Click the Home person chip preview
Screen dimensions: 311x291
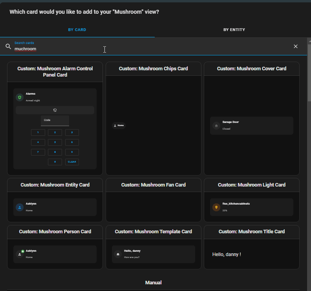119,126
